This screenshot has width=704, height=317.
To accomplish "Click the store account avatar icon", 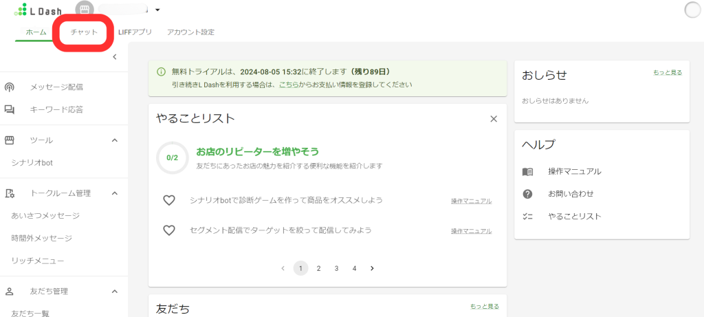I will (x=85, y=10).
